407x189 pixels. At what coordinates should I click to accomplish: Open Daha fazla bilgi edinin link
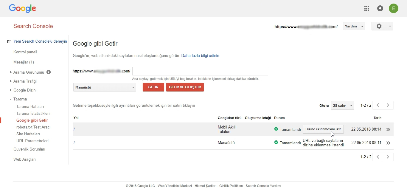200,55
